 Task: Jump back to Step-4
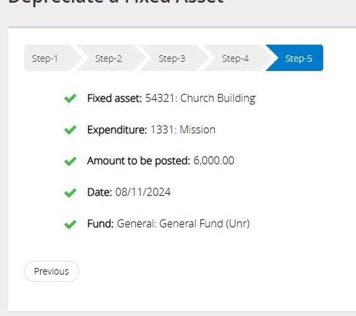[x=235, y=58]
